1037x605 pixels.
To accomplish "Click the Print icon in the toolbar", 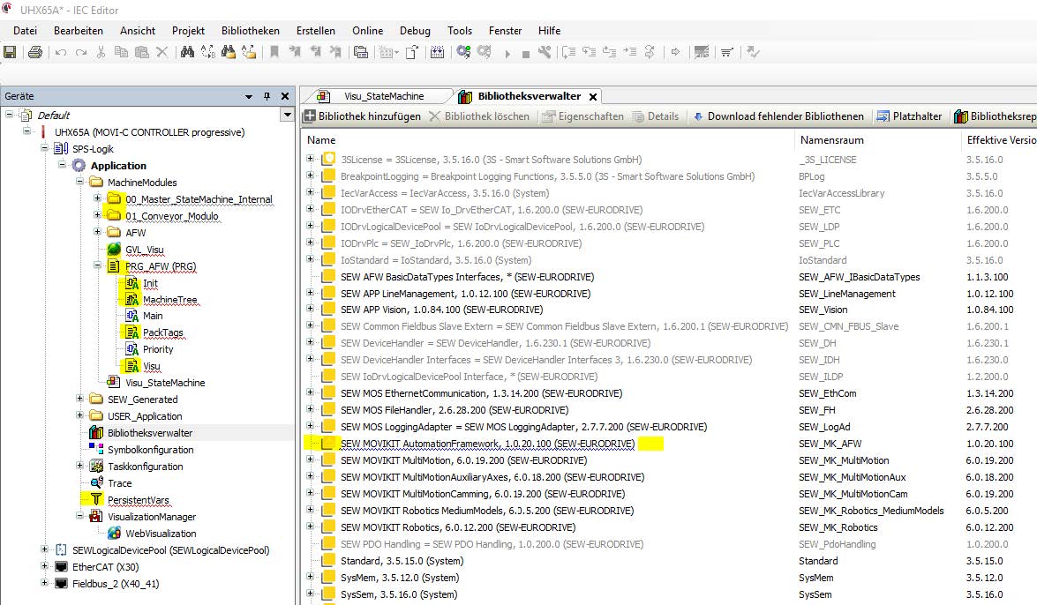I will (35, 52).
